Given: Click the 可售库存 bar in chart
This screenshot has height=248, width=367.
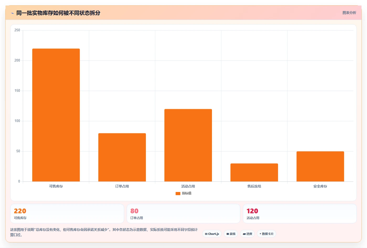Looking at the screenshot, I should coord(56,115).
